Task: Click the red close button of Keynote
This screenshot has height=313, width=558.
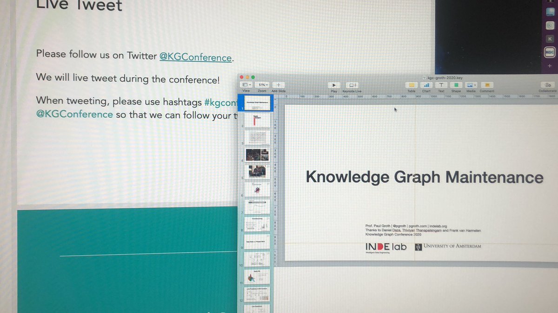Action: point(242,77)
